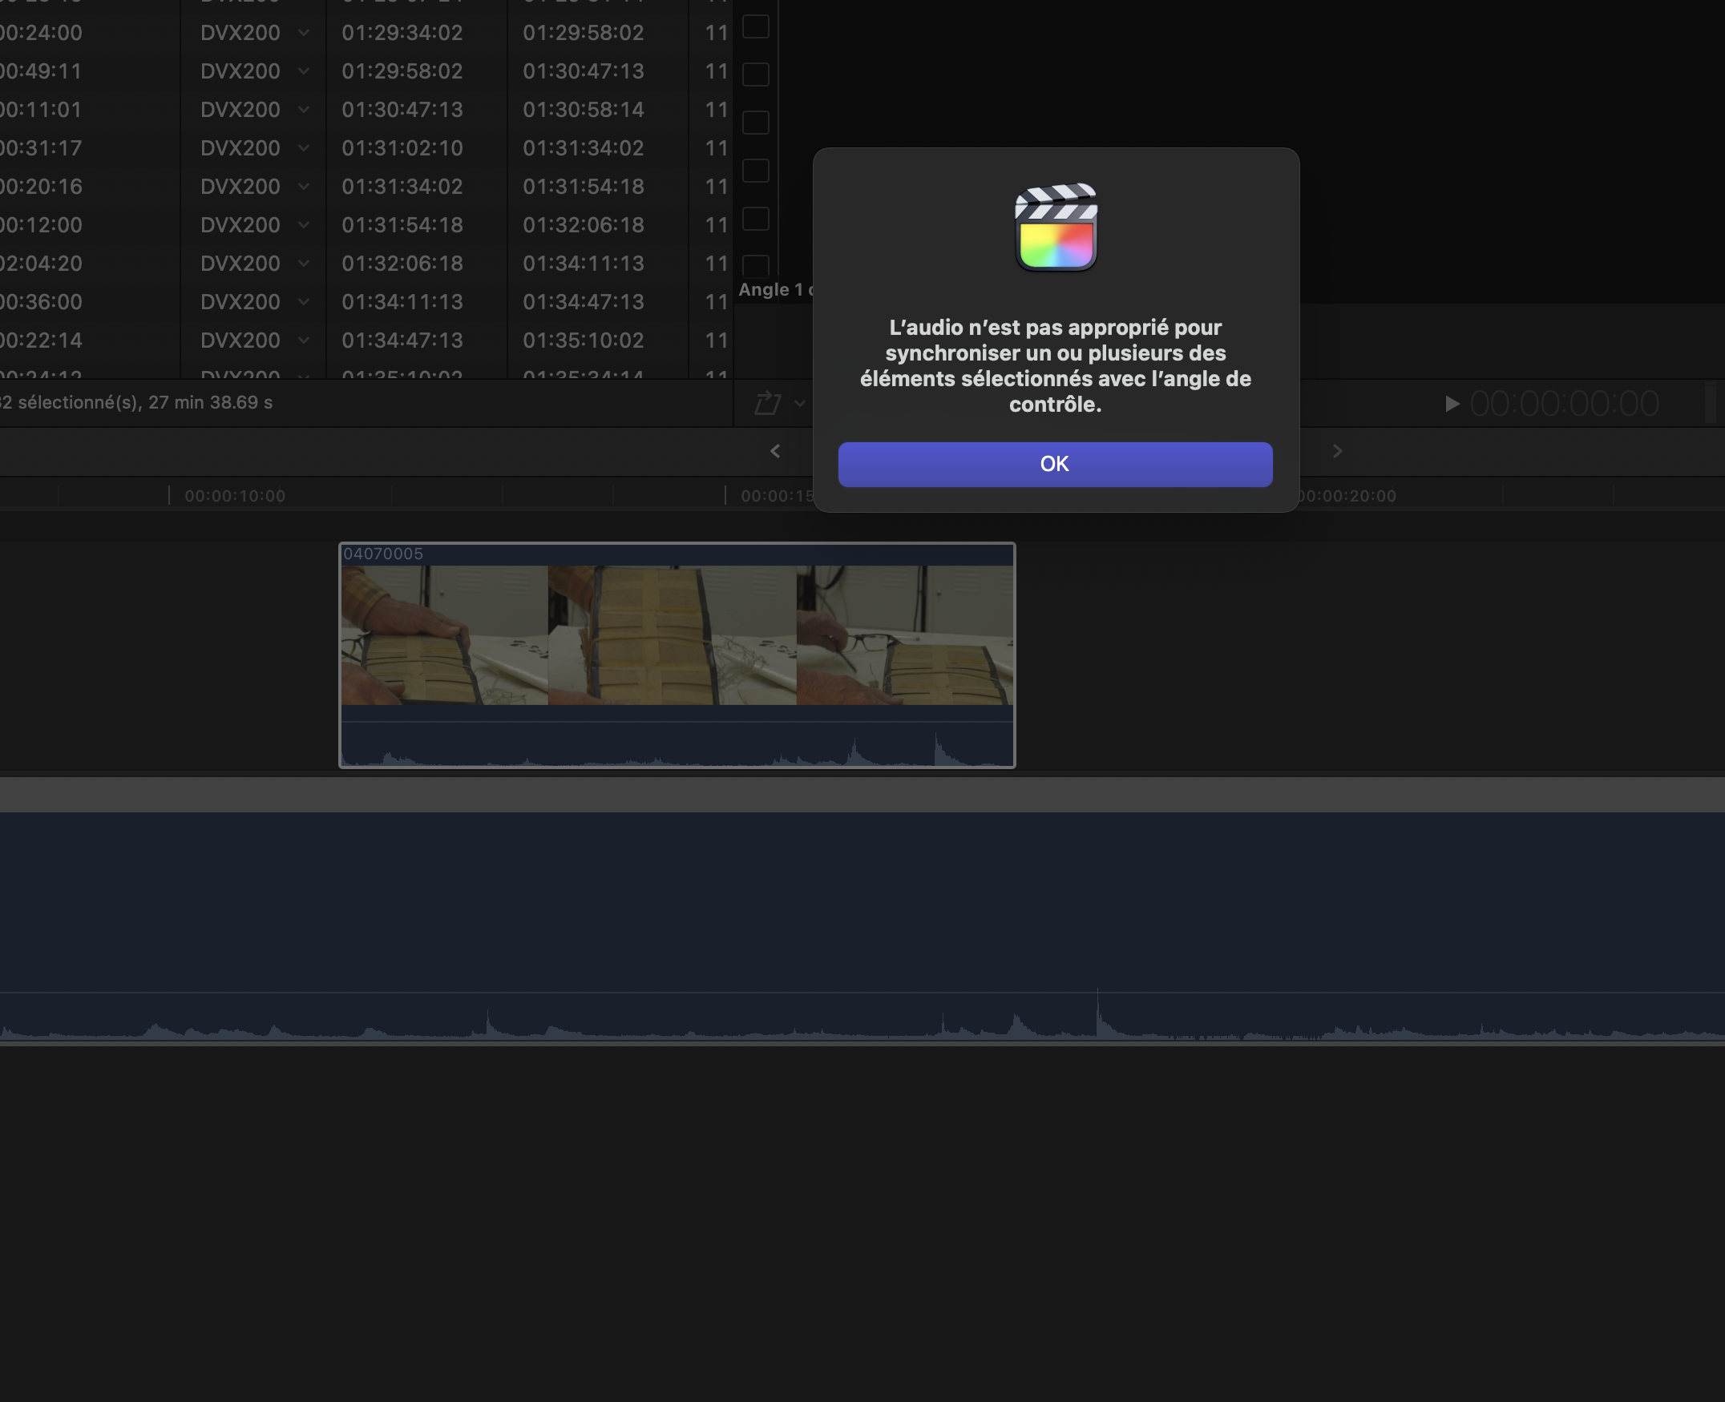Expand the chevron next to the share icon
Screen dimensions: 1725x1402
(x=799, y=402)
